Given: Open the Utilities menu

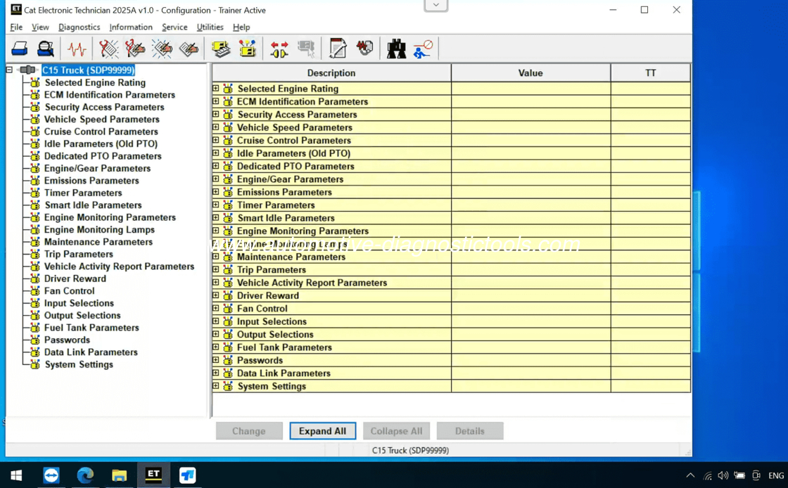Looking at the screenshot, I should pos(210,27).
